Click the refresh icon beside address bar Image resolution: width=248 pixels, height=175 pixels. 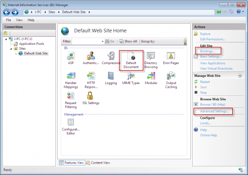point(219,12)
